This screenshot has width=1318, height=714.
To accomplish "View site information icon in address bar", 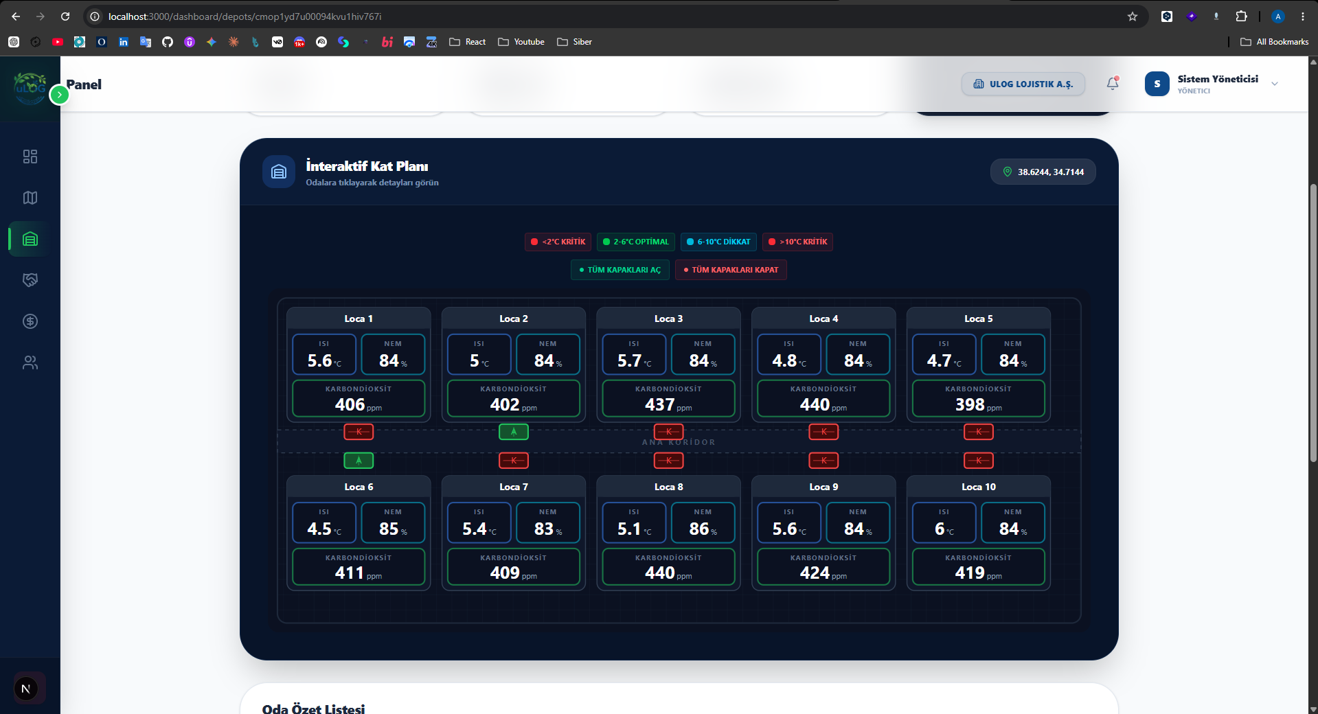I will (95, 16).
